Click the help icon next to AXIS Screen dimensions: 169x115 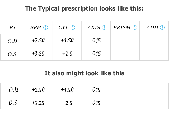click(x=104, y=27)
